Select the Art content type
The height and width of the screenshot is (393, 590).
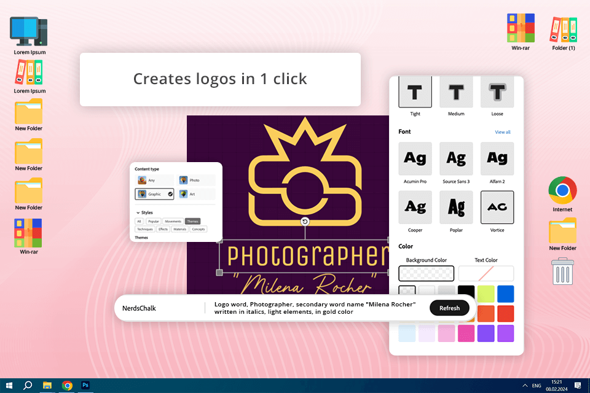coord(197,194)
